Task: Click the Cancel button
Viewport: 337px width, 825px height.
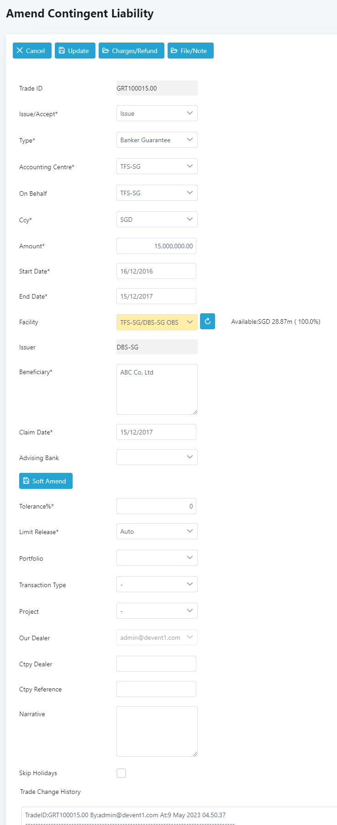Action: click(x=32, y=51)
